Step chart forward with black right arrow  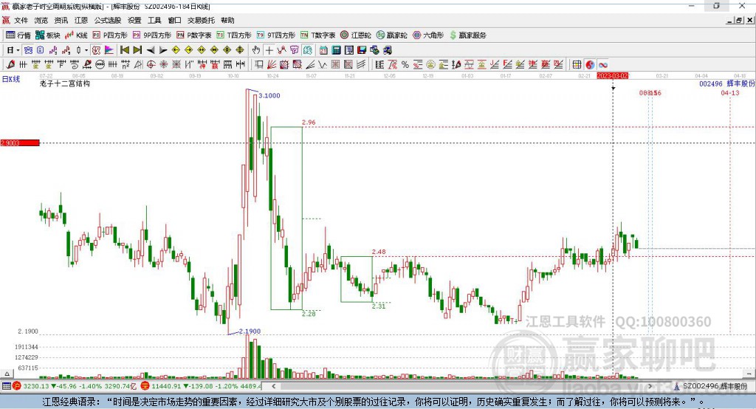[x=163, y=50]
